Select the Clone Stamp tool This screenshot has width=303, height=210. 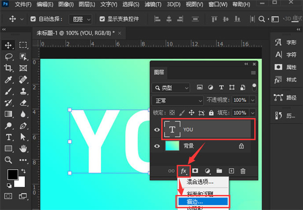click(23, 91)
